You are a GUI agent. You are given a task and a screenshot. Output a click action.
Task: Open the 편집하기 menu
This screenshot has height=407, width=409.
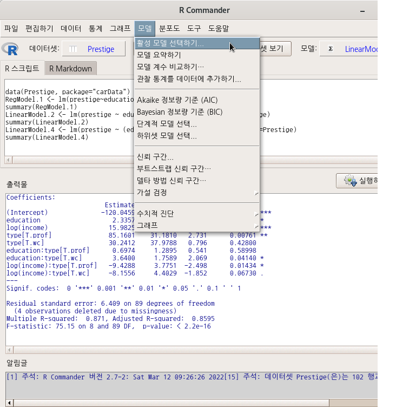(x=39, y=29)
